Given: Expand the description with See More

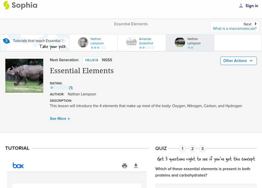Looking at the screenshot, I should [60, 118].
